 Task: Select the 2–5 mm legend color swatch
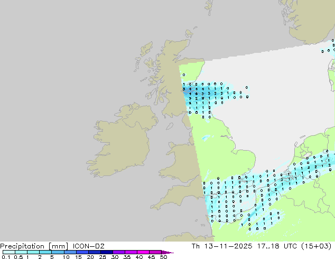[45, 252]
